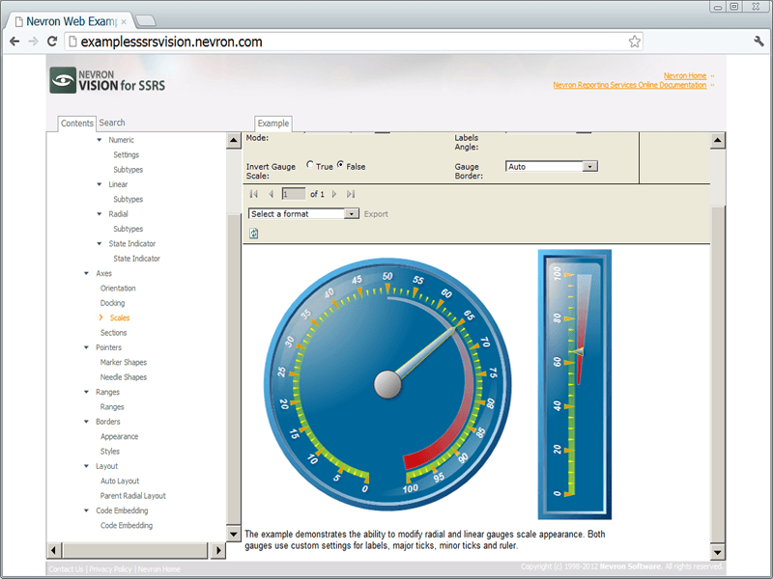Open Contact Us footer link
Screen dimensions: 773x579
[x=66, y=569]
